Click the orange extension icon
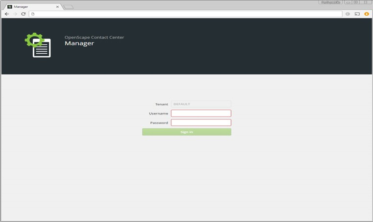Viewport: 373px width, 222px height. tap(367, 14)
